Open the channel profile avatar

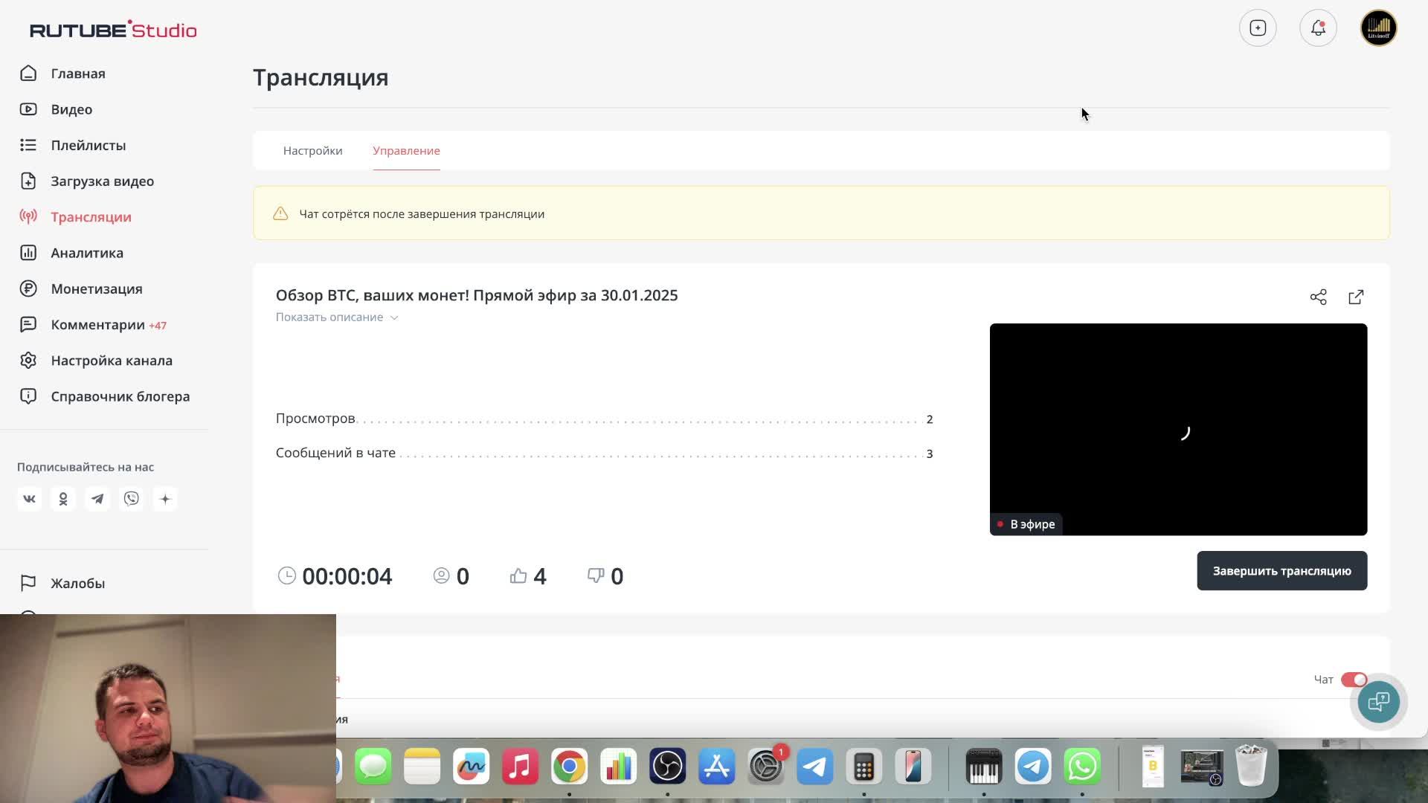(x=1378, y=28)
